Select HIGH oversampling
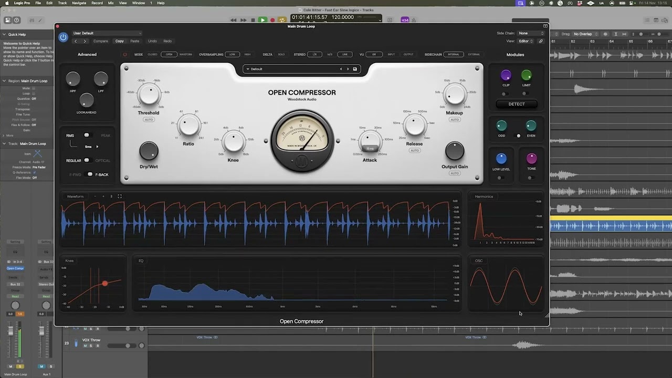Viewport: 672px width, 378px height. pyautogui.click(x=247, y=54)
